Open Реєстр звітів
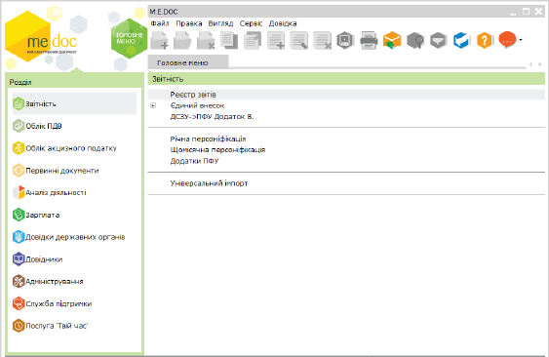Image resolution: width=549 pixels, height=357 pixels. tap(346, 95)
